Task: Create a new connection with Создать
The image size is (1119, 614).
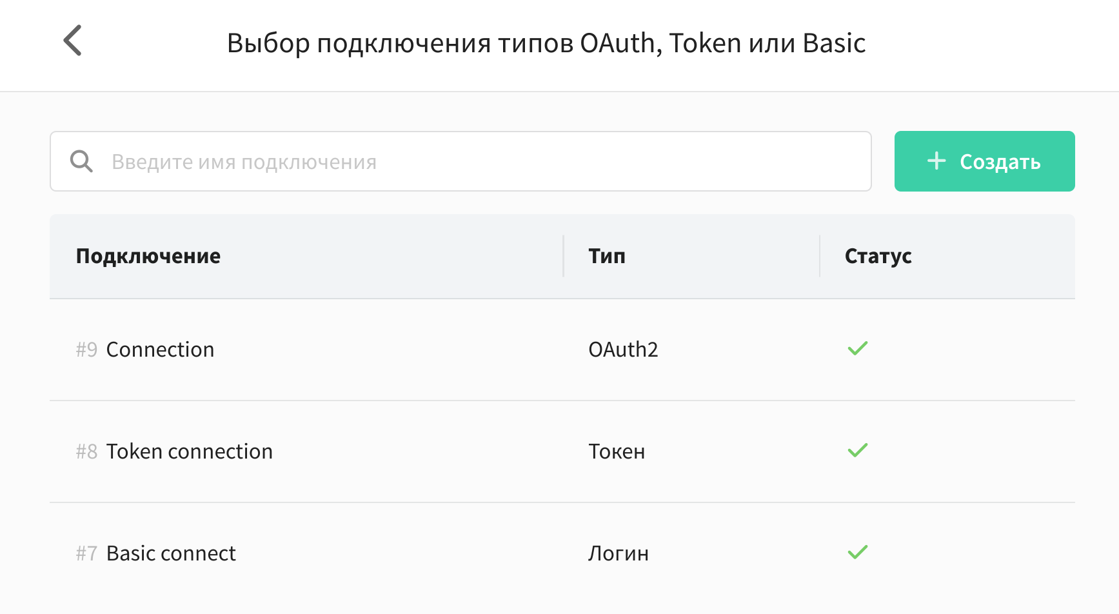Action: click(x=984, y=161)
